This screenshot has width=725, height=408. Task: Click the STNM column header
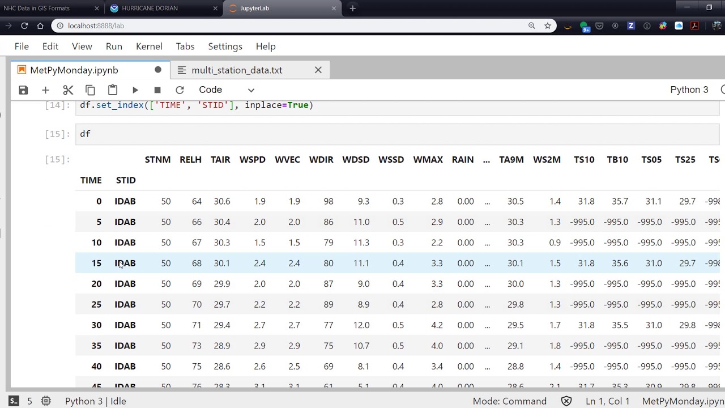point(157,160)
